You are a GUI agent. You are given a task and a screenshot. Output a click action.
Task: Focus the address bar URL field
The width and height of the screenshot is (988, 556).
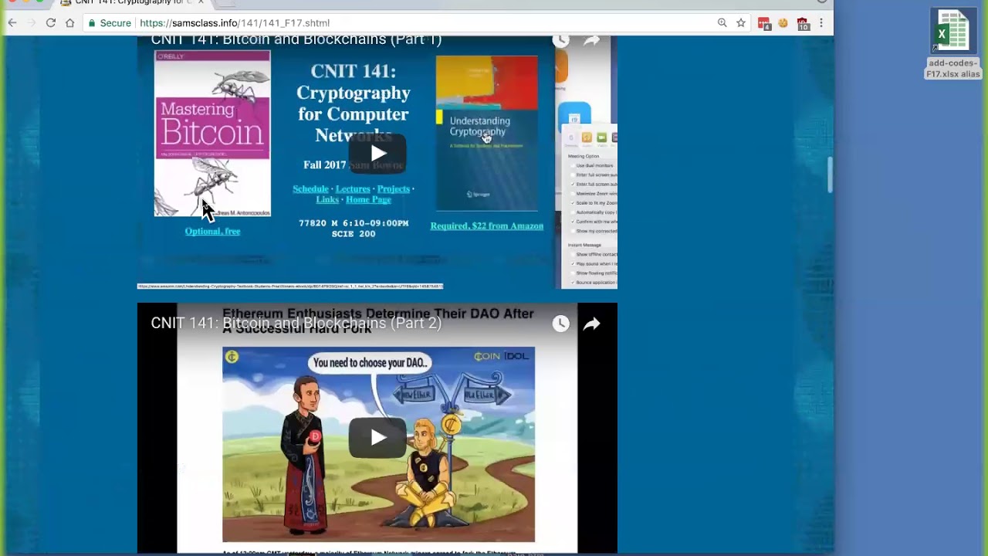pyautogui.click(x=386, y=23)
